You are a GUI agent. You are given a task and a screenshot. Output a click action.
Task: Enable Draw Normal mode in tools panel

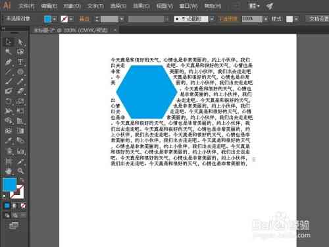pos(7,215)
